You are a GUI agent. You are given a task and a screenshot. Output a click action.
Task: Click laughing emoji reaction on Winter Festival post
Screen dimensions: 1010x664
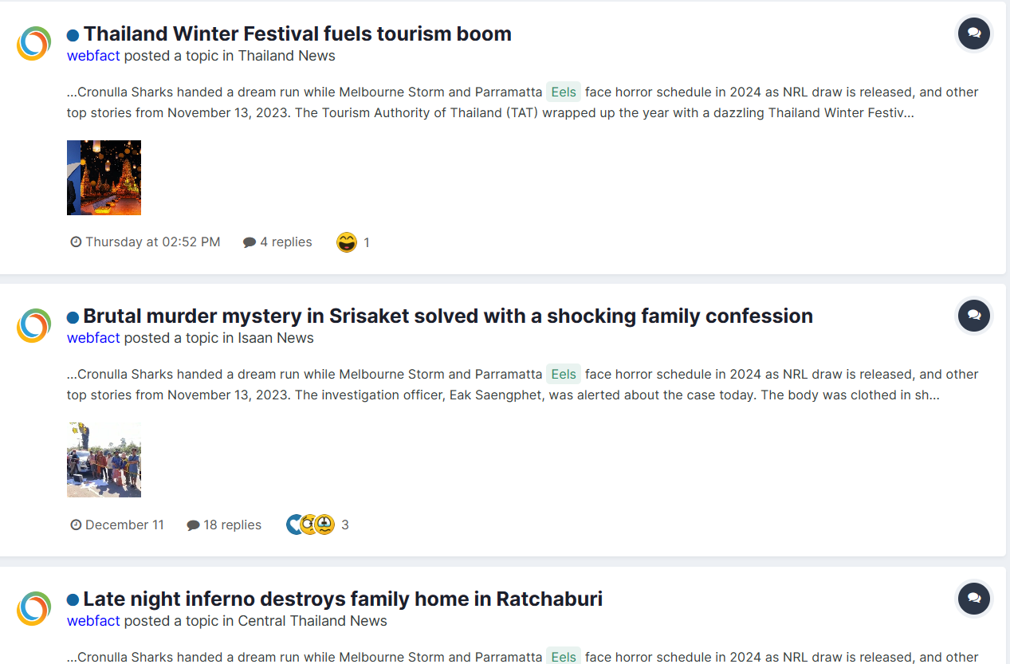347,242
